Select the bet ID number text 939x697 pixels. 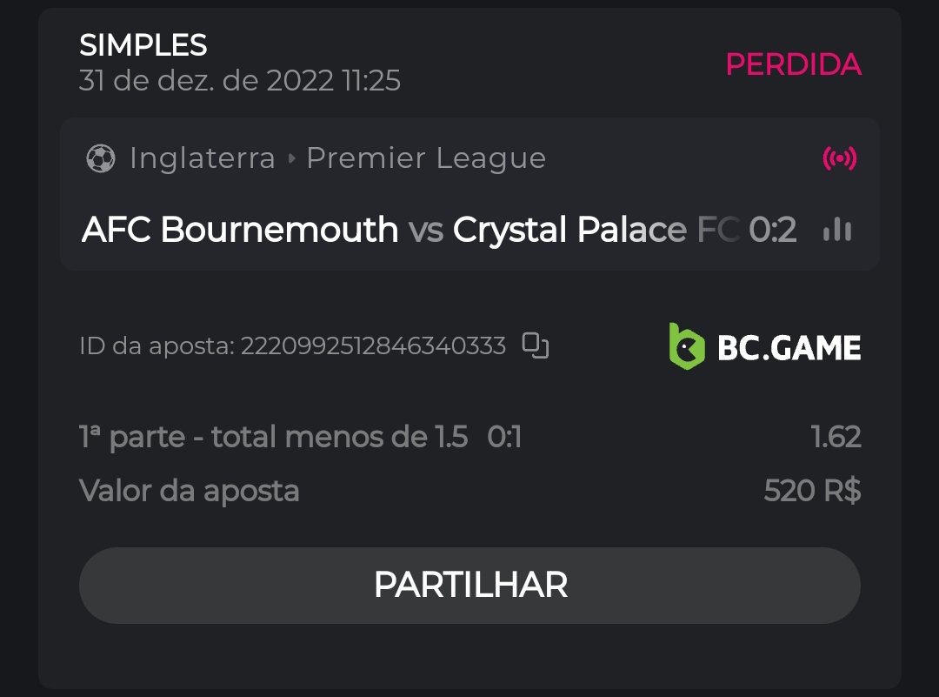(x=372, y=346)
